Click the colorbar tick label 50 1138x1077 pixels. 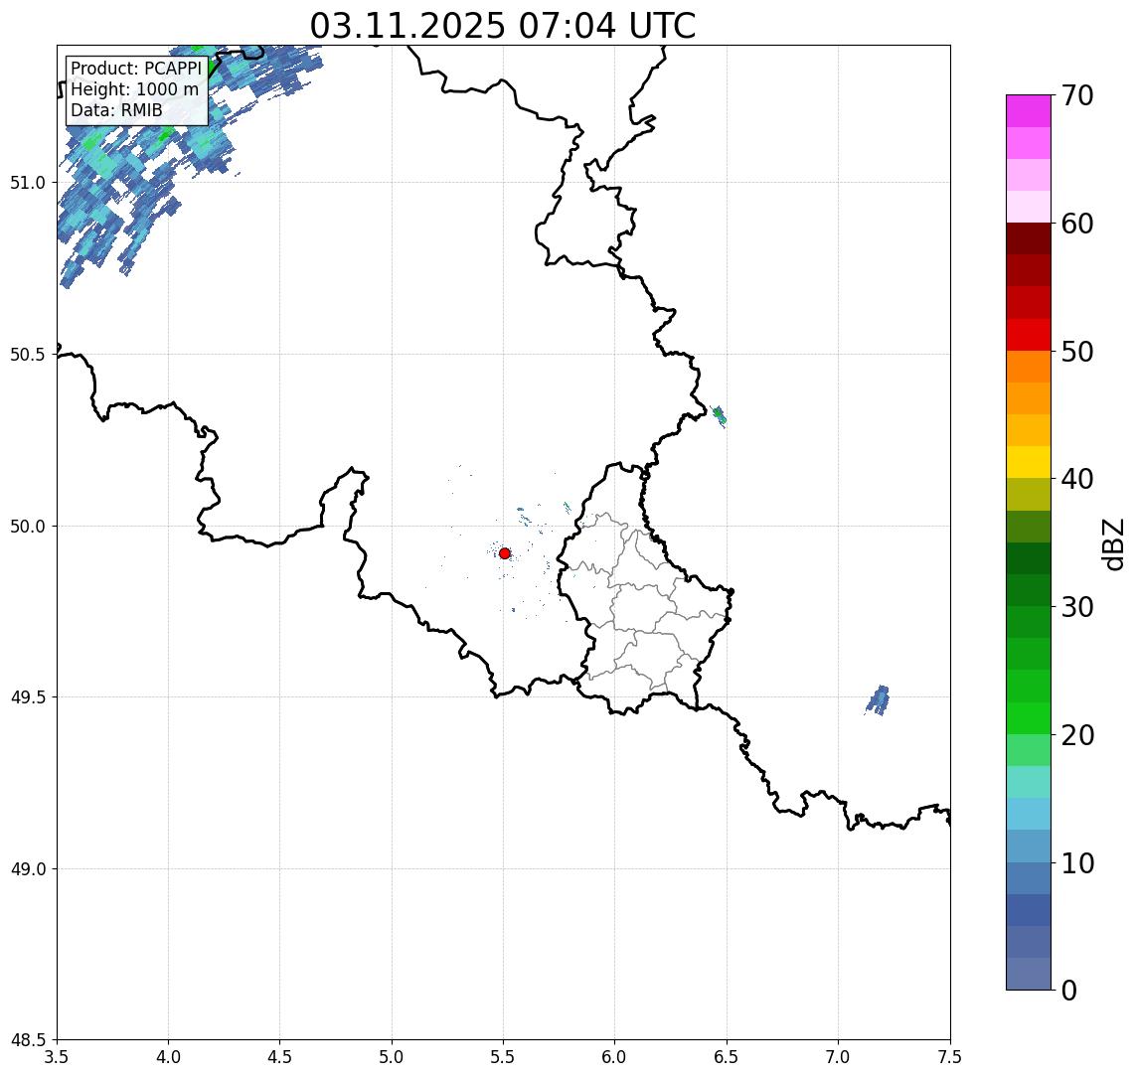click(1076, 352)
